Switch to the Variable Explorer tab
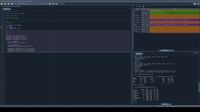The width and height of the screenshot is (200, 112). coord(165,50)
